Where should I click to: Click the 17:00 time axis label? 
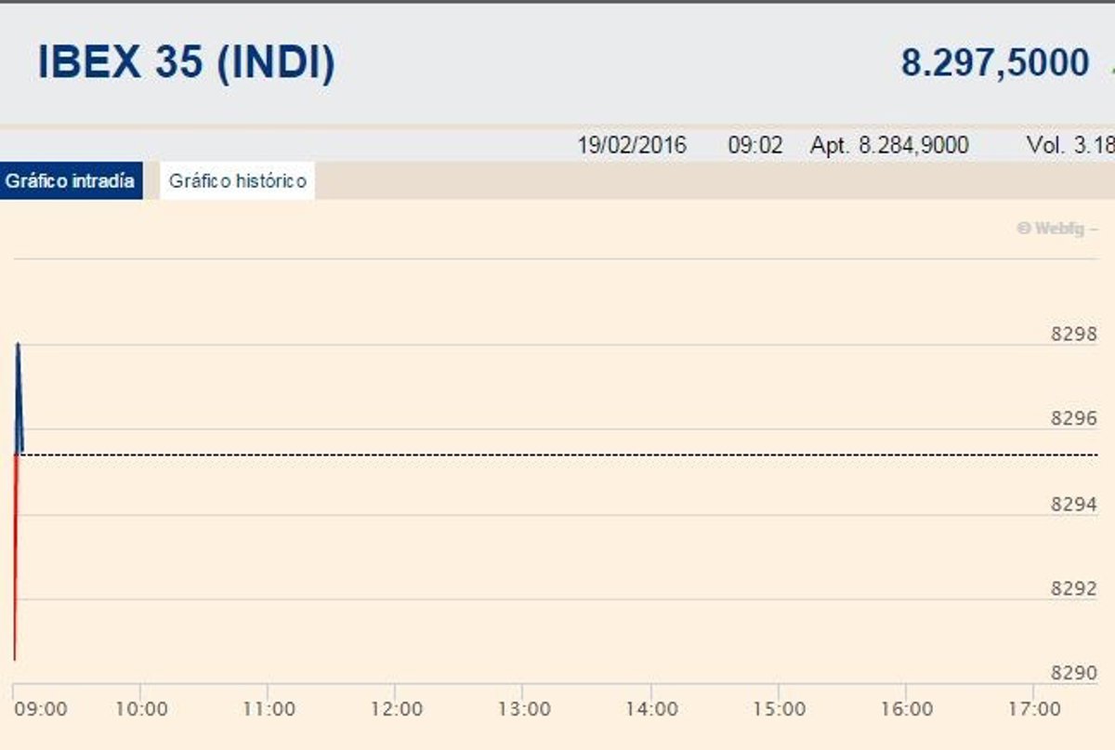[1034, 709]
